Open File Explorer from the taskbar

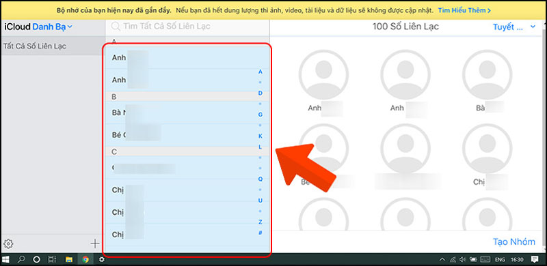point(69,259)
